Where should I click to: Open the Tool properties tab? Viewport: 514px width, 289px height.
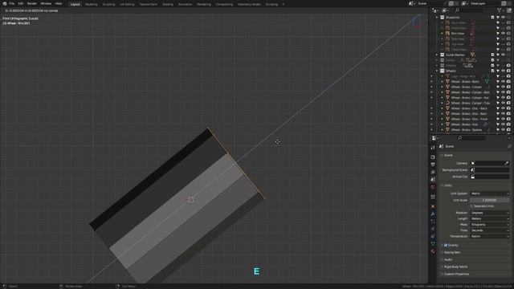tap(433, 148)
